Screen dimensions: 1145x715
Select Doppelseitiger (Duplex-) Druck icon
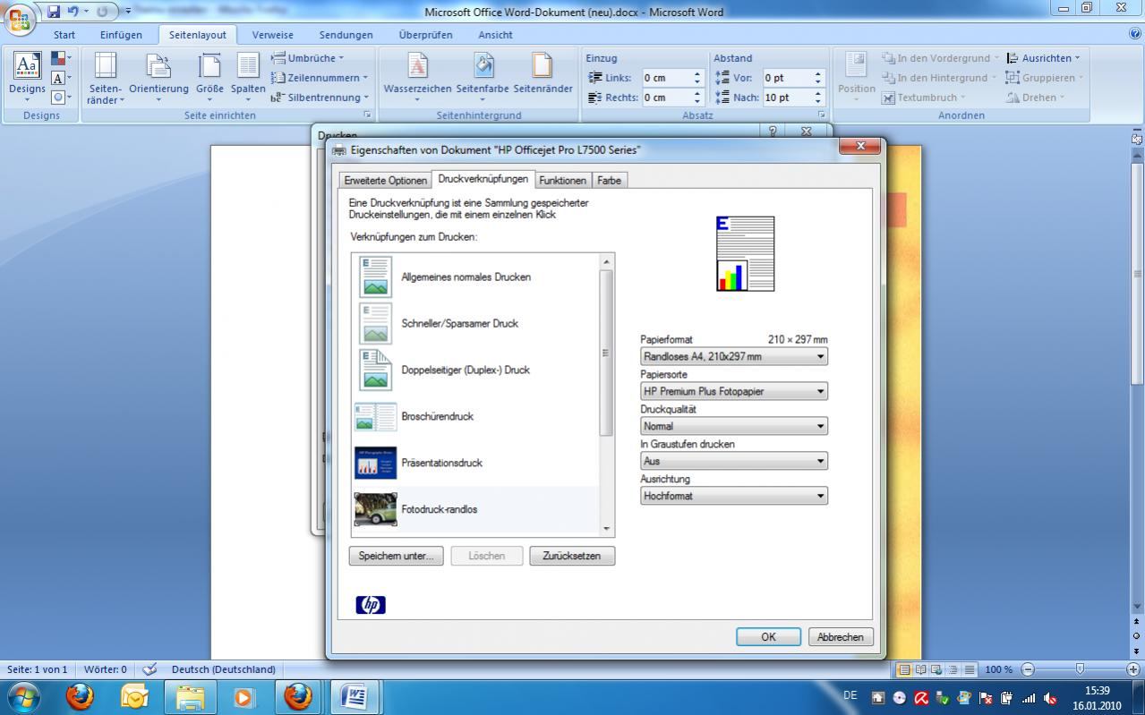coord(375,370)
